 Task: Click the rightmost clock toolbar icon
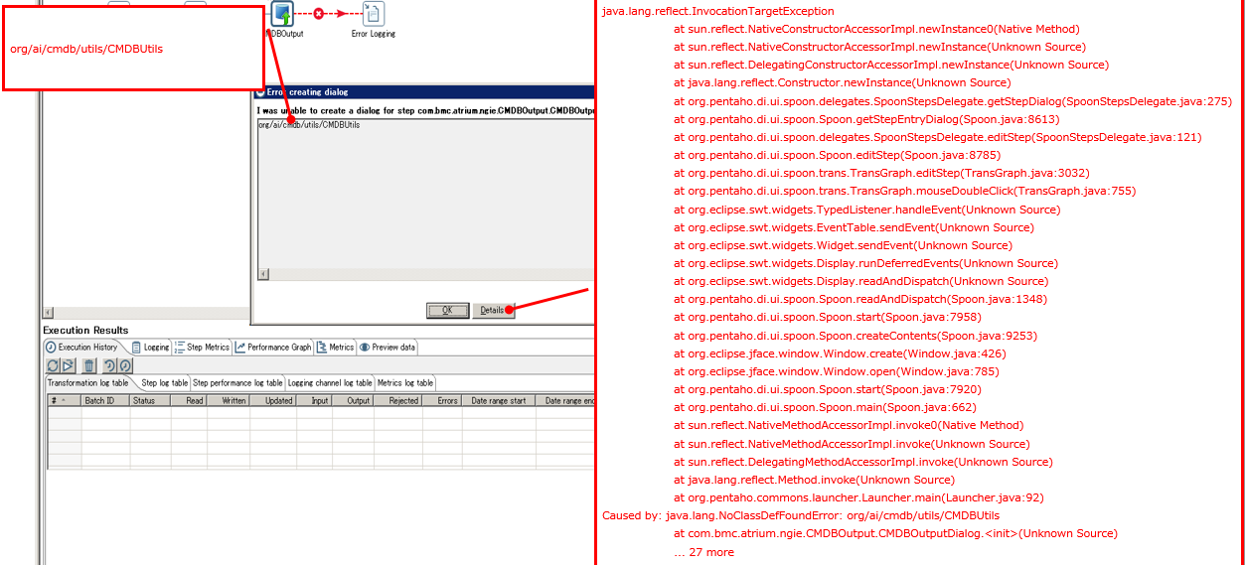pos(125,366)
